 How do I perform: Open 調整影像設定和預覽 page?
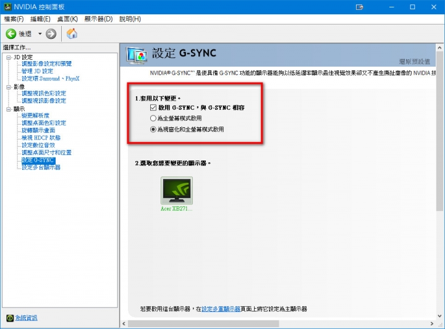[x=47, y=64]
